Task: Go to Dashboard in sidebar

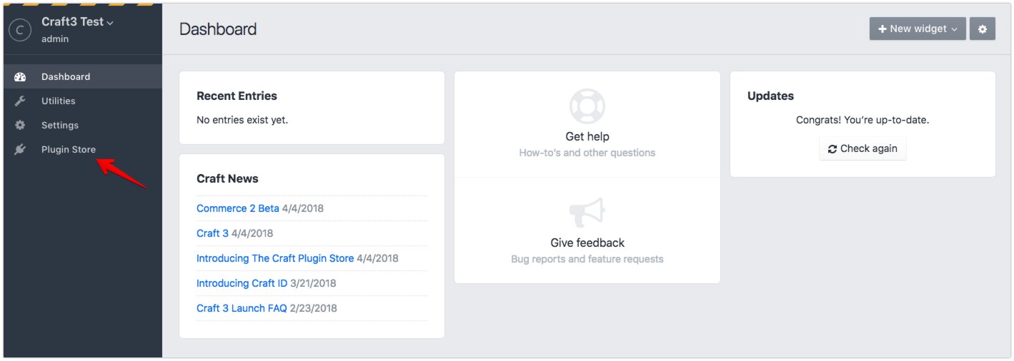Action: point(83,77)
